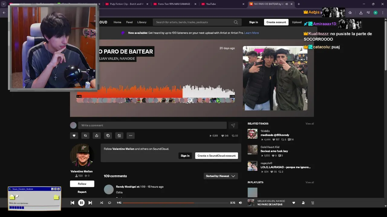Open the Cold Heart Kid artist link

270,147
